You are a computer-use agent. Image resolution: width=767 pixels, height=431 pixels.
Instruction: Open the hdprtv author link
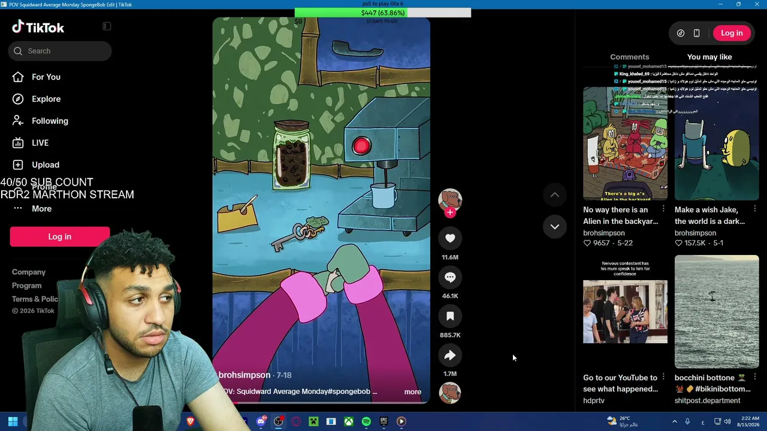coord(594,400)
